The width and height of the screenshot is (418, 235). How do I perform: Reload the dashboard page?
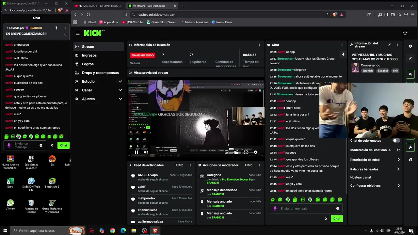click(x=88, y=14)
